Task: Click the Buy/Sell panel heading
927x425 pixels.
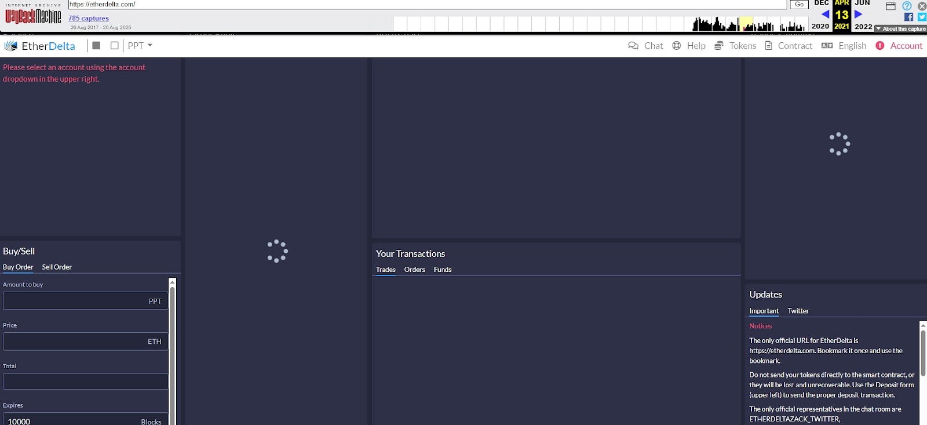Action: tap(19, 251)
